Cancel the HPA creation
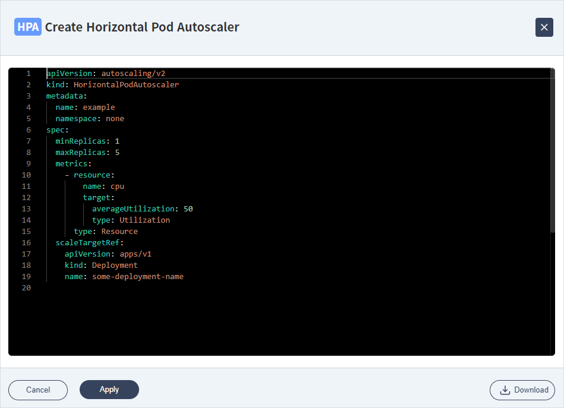The width and height of the screenshot is (564, 408). (x=38, y=390)
